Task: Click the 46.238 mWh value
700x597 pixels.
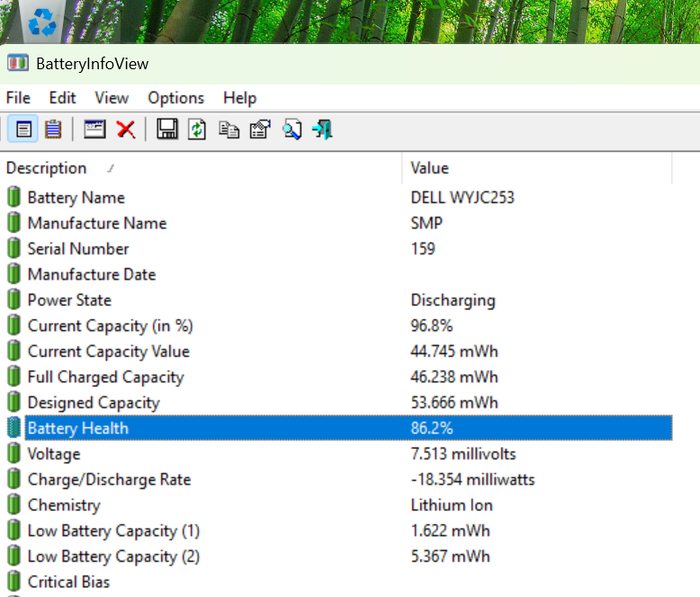Action: click(454, 377)
